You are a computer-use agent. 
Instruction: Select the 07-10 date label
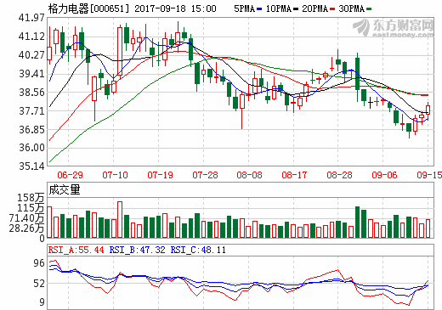(115, 175)
